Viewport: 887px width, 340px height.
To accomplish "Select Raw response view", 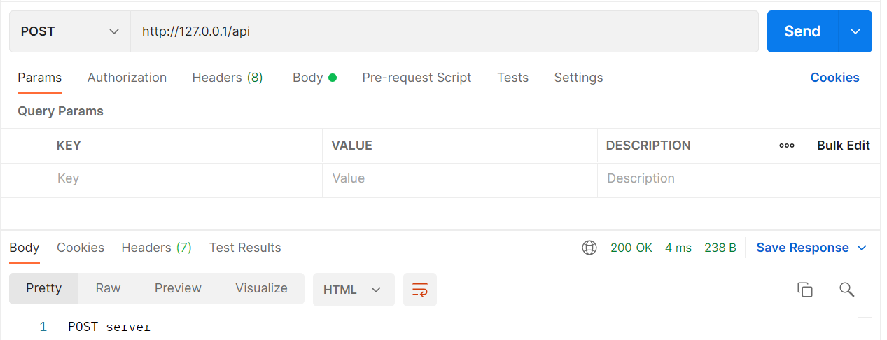I will 109,288.
